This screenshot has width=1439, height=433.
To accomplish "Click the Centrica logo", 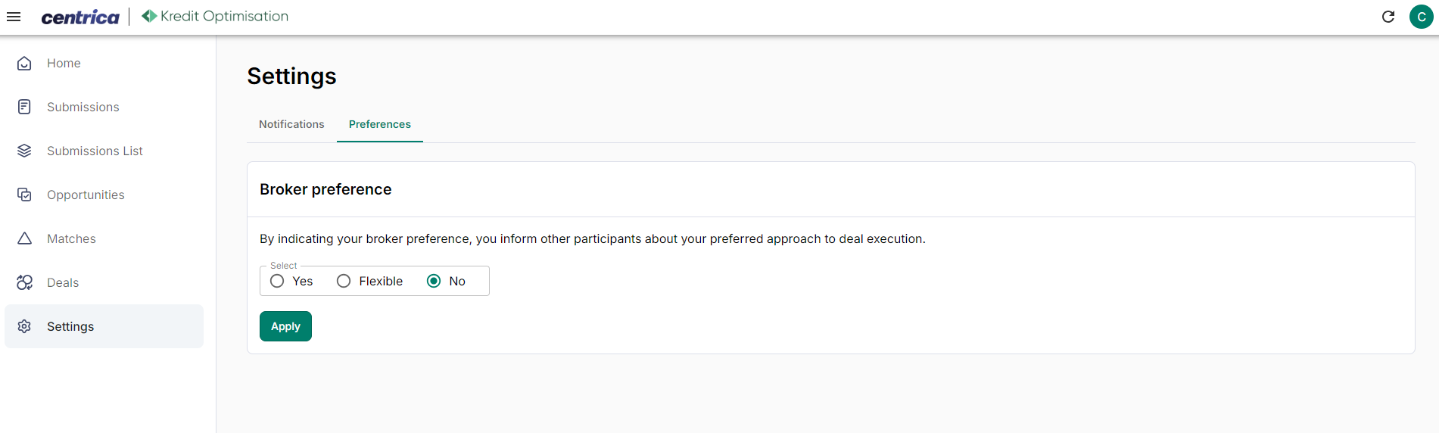I will point(80,17).
